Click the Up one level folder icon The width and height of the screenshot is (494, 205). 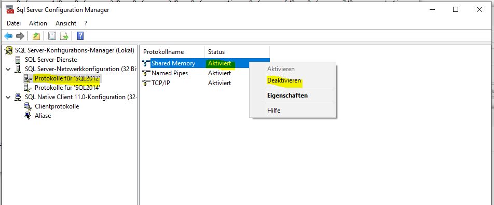point(36,36)
